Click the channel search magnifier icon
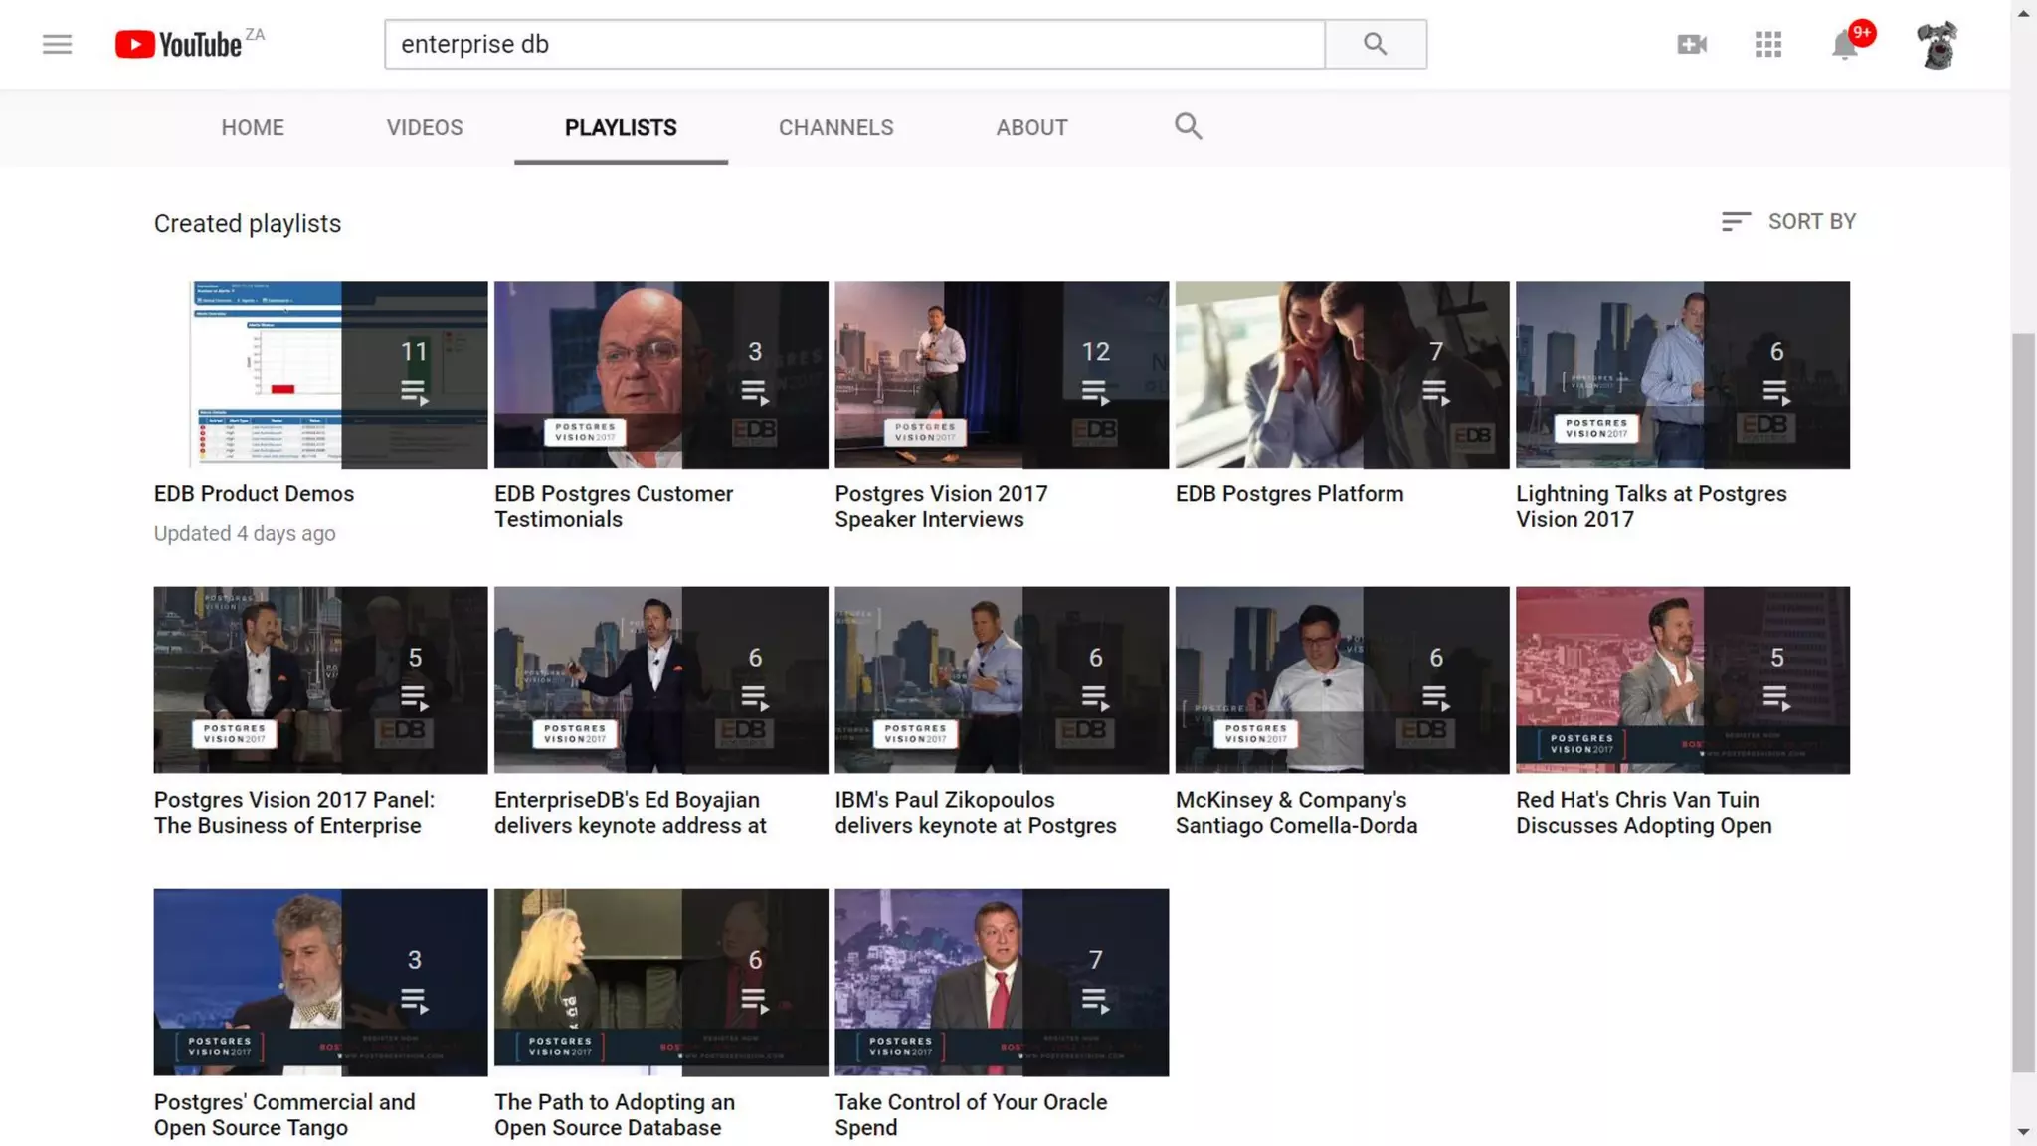 click(1188, 126)
